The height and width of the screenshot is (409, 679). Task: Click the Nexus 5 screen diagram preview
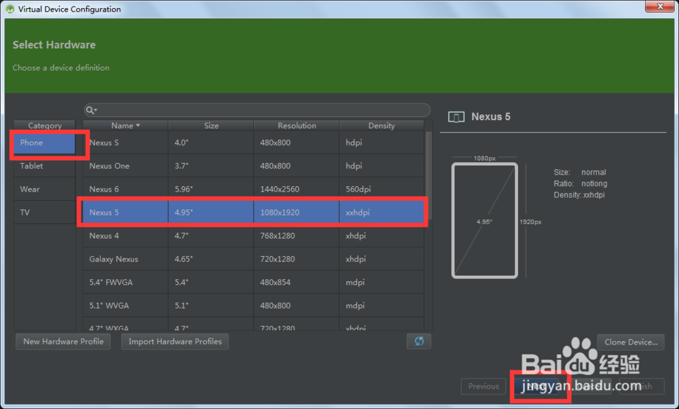click(x=485, y=221)
